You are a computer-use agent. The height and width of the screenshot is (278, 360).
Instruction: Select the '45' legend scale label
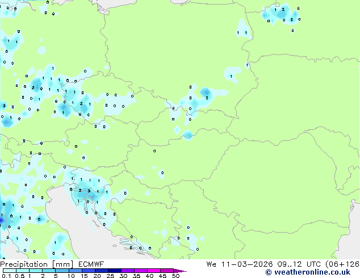tap(162, 276)
